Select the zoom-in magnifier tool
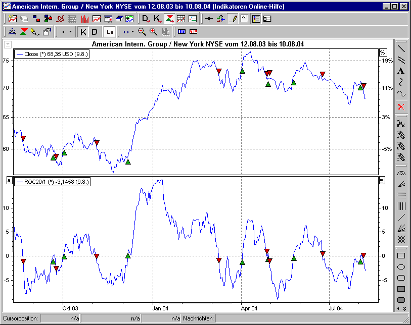The image size is (411, 325). tap(153, 31)
